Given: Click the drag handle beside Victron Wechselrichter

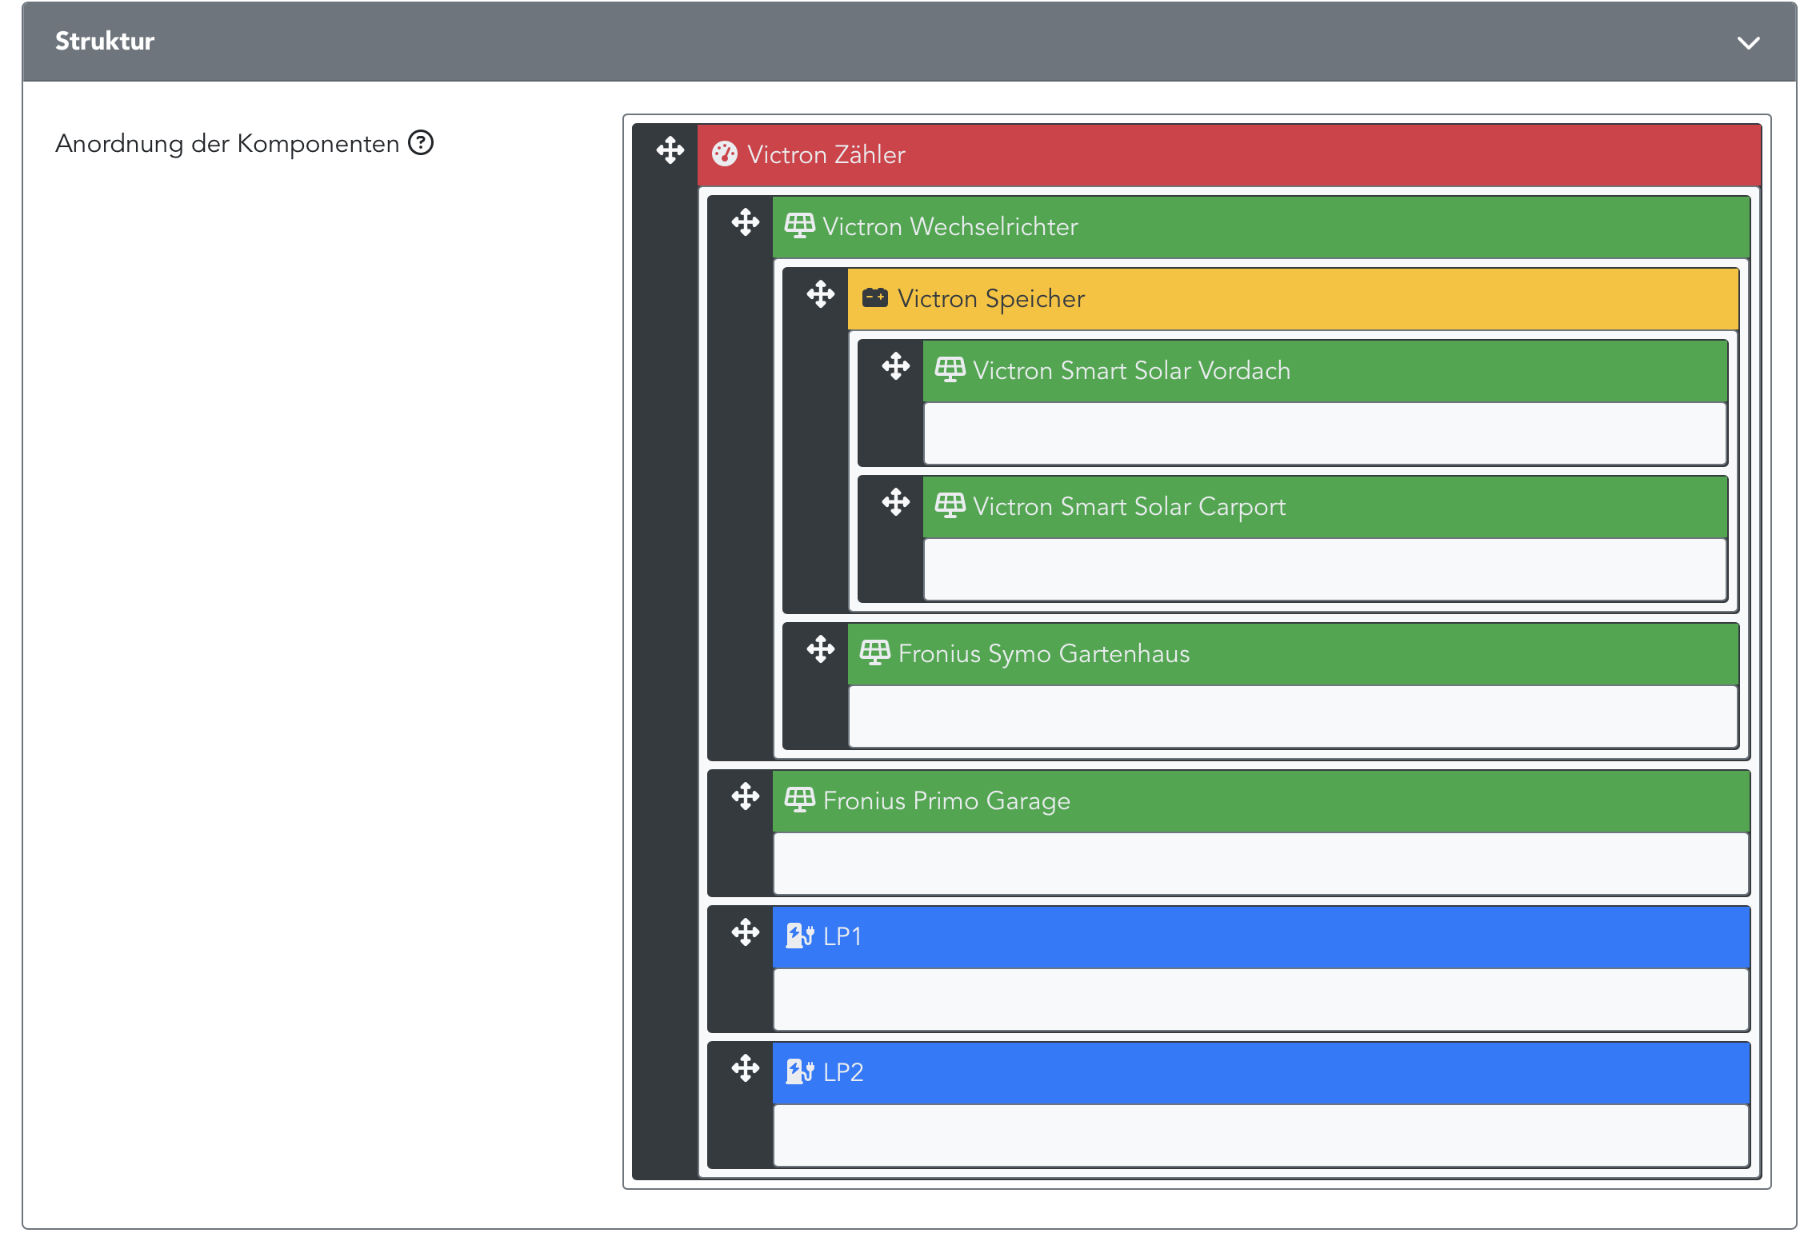Looking at the screenshot, I should (x=745, y=222).
